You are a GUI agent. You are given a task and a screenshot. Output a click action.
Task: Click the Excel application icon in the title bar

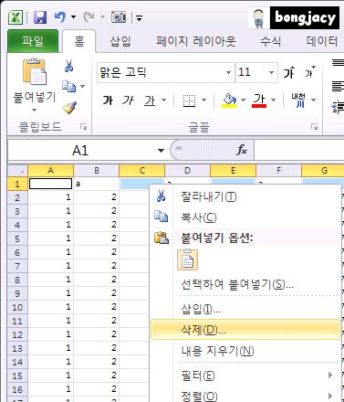pyautogui.click(x=16, y=17)
